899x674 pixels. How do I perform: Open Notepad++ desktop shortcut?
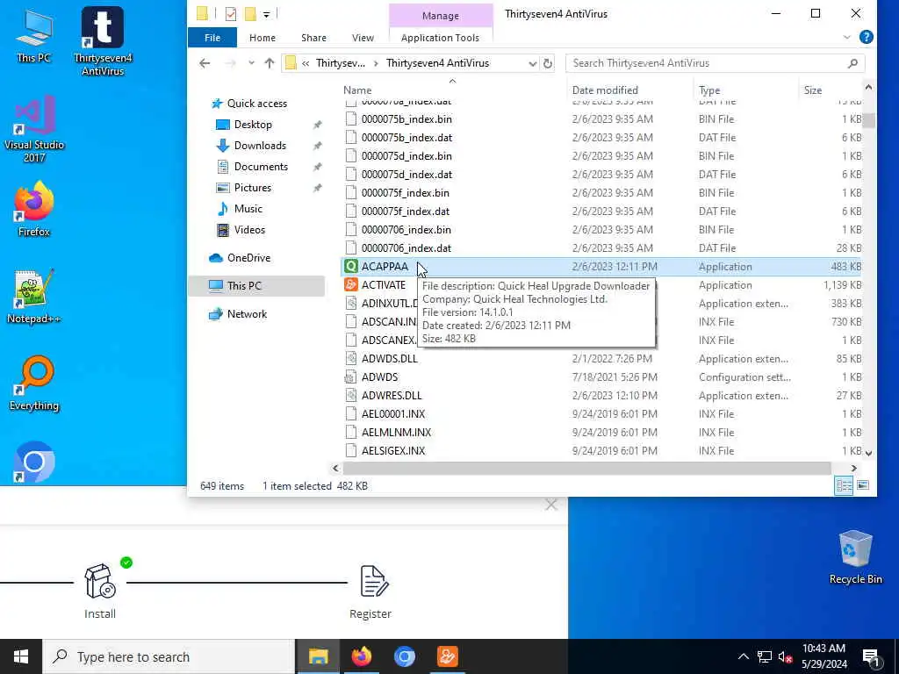(34, 297)
